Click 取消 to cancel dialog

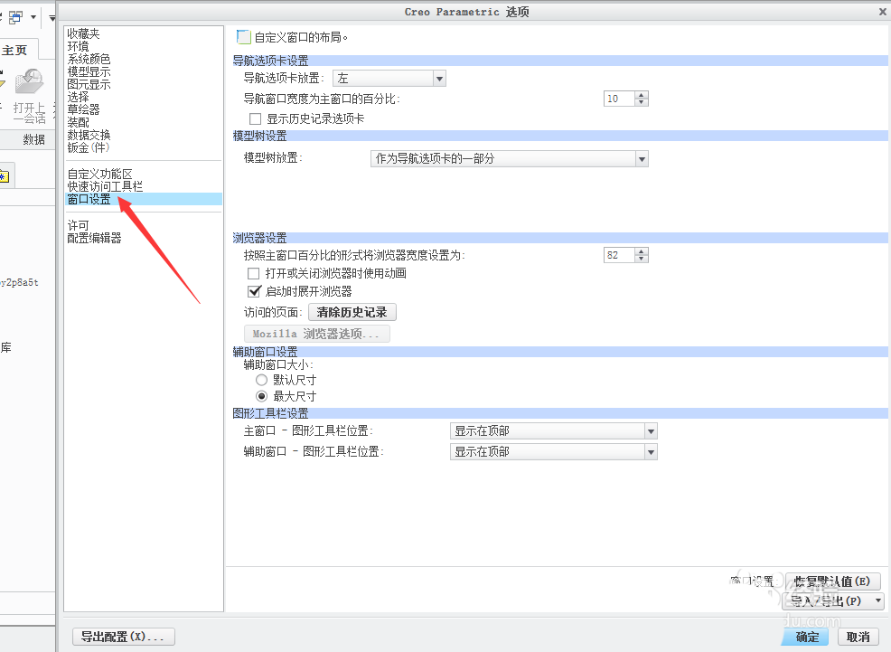pyautogui.click(x=858, y=637)
